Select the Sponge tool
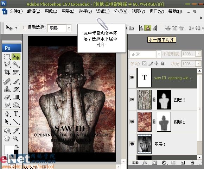 point(16,105)
